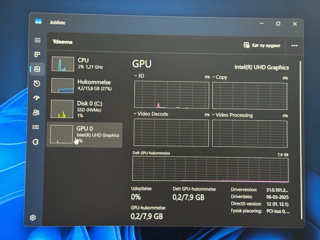The width and height of the screenshot is (320, 240).
Task: Click the Delt GPU-hukommelse graph
Action: (210, 169)
